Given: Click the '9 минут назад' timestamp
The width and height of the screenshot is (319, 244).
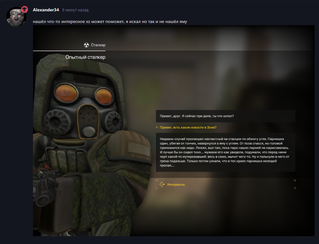Looking at the screenshot, I should pyautogui.click(x=75, y=10).
